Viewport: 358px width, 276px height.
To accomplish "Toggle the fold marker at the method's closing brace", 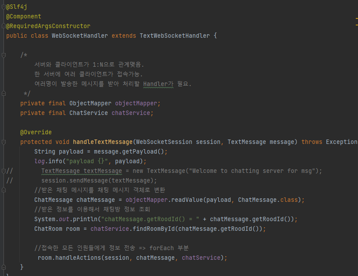I will click(4, 267).
